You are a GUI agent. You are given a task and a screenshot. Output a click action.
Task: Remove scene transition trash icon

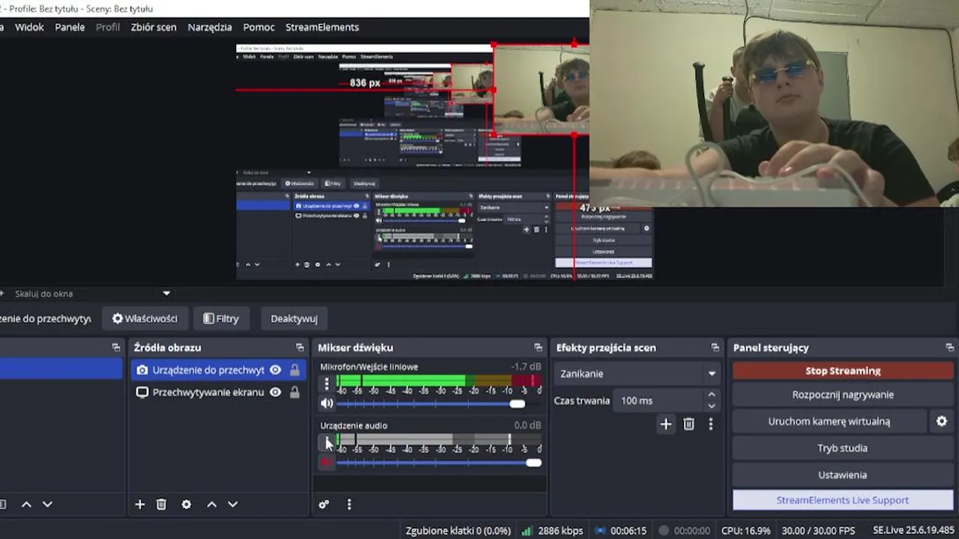tap(689, 424)
